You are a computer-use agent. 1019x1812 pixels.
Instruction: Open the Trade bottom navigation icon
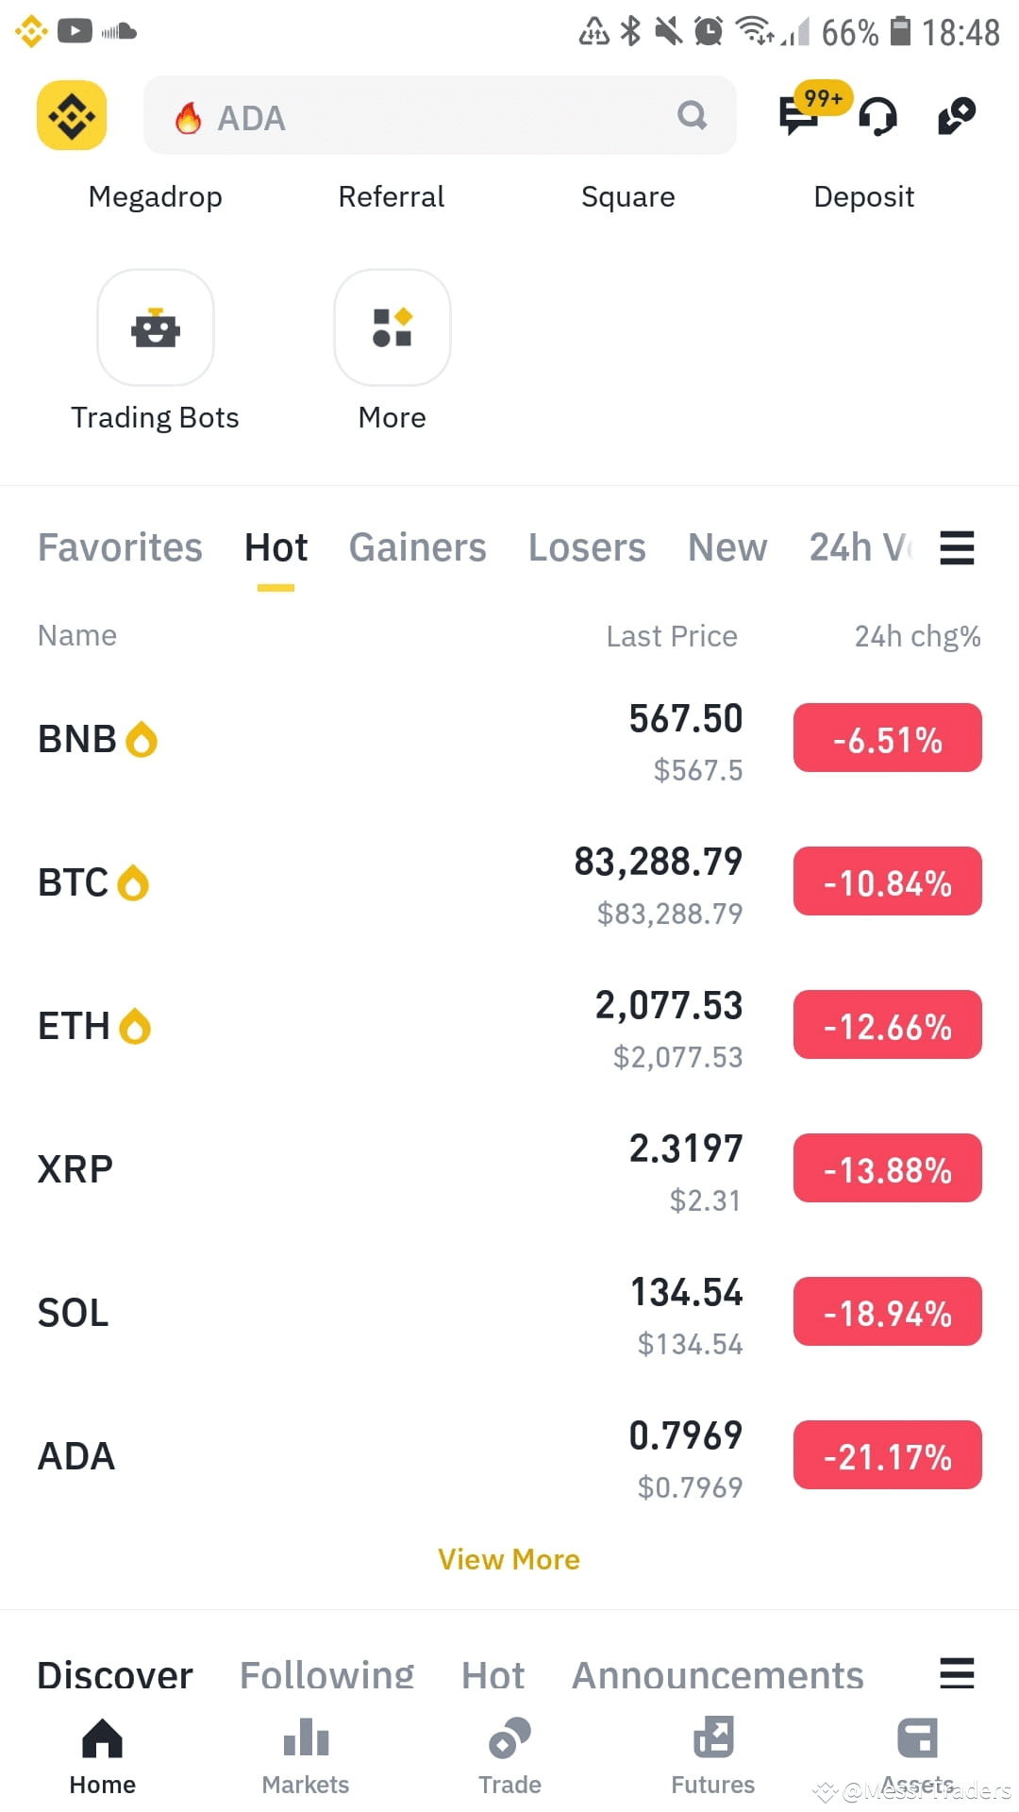tap(509, 1755)
